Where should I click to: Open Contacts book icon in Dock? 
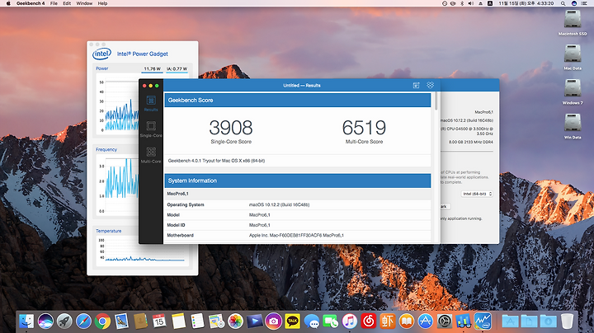pos(140,321)
